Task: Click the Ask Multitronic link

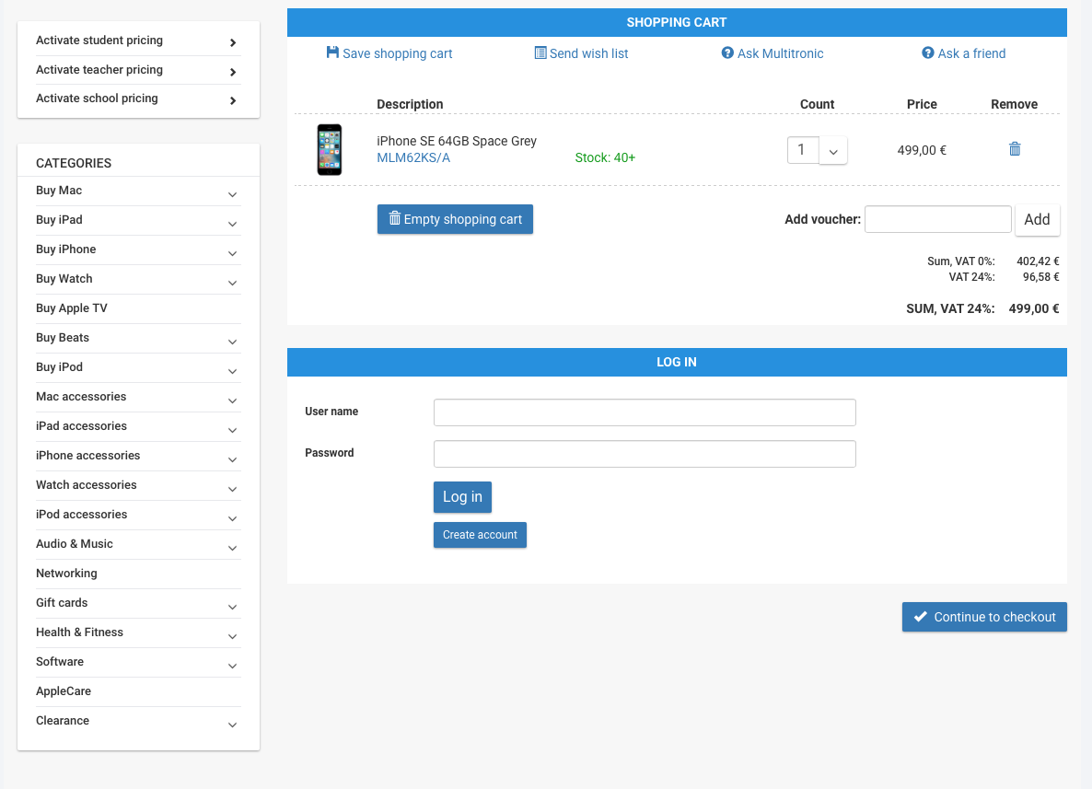Action: point(780,53)
